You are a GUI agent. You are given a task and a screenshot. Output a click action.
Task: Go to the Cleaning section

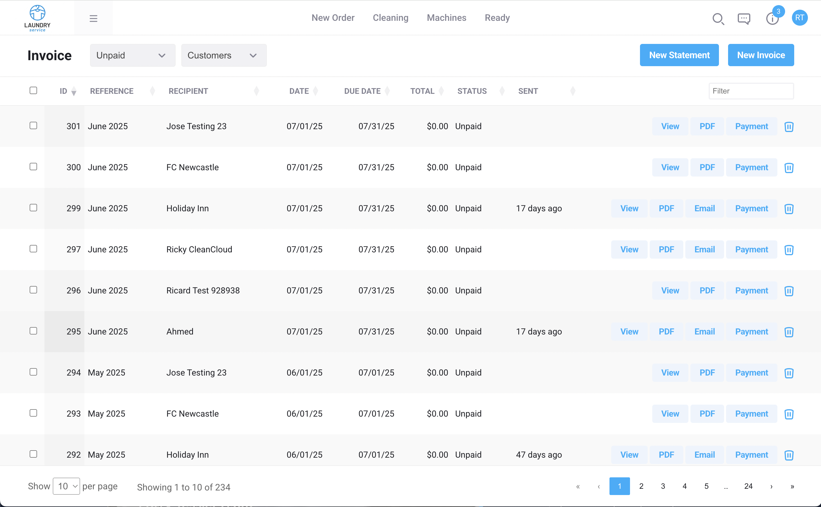point(391,18)
